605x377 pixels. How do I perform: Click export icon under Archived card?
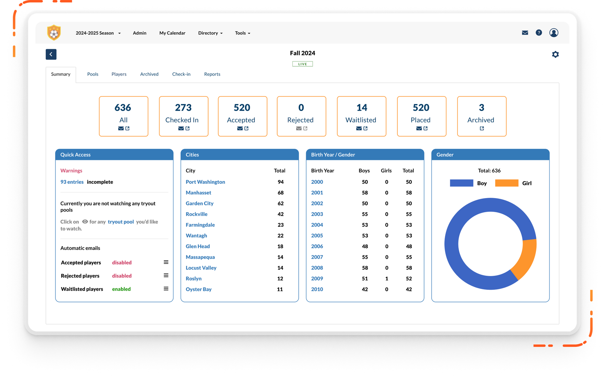482,128
